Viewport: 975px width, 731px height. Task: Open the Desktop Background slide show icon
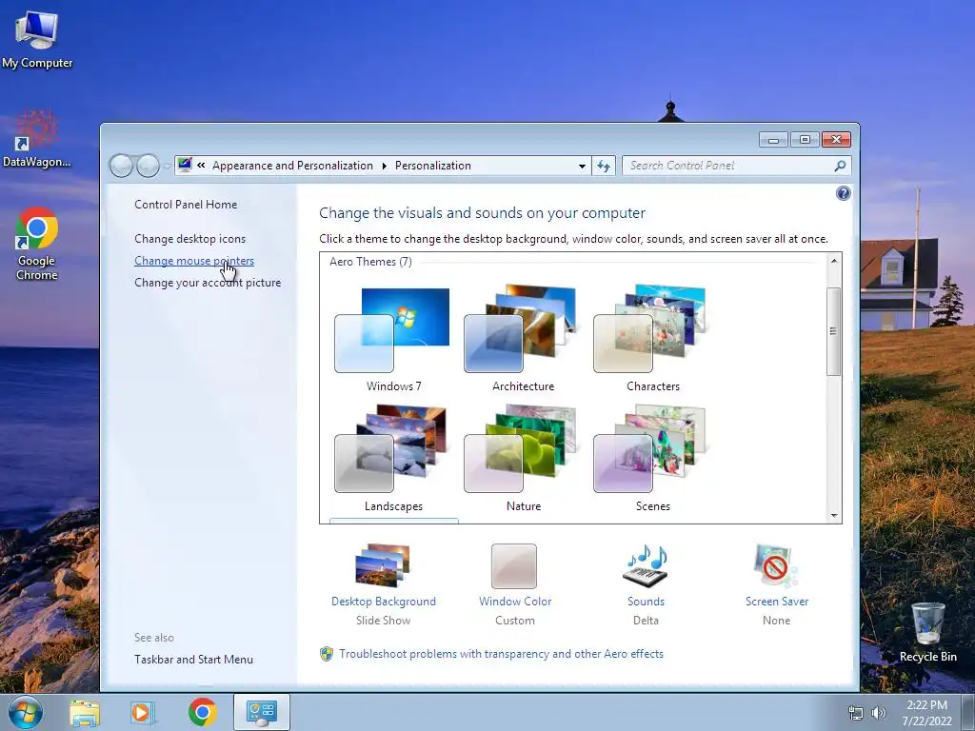tap(383, 565)
